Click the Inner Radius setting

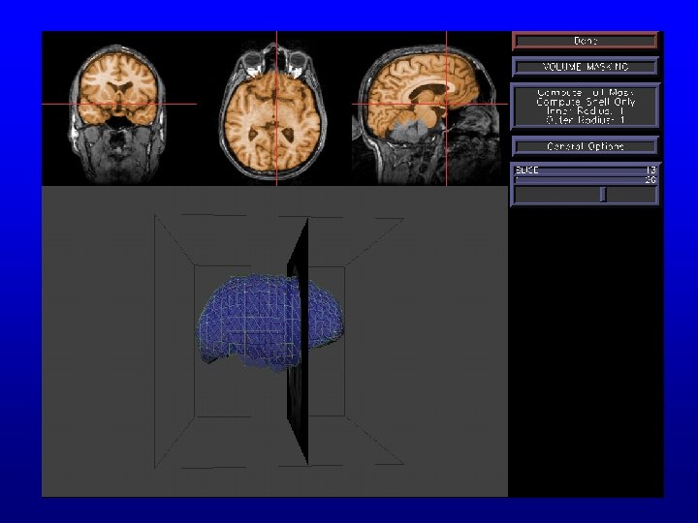click(x=585, y=110)
